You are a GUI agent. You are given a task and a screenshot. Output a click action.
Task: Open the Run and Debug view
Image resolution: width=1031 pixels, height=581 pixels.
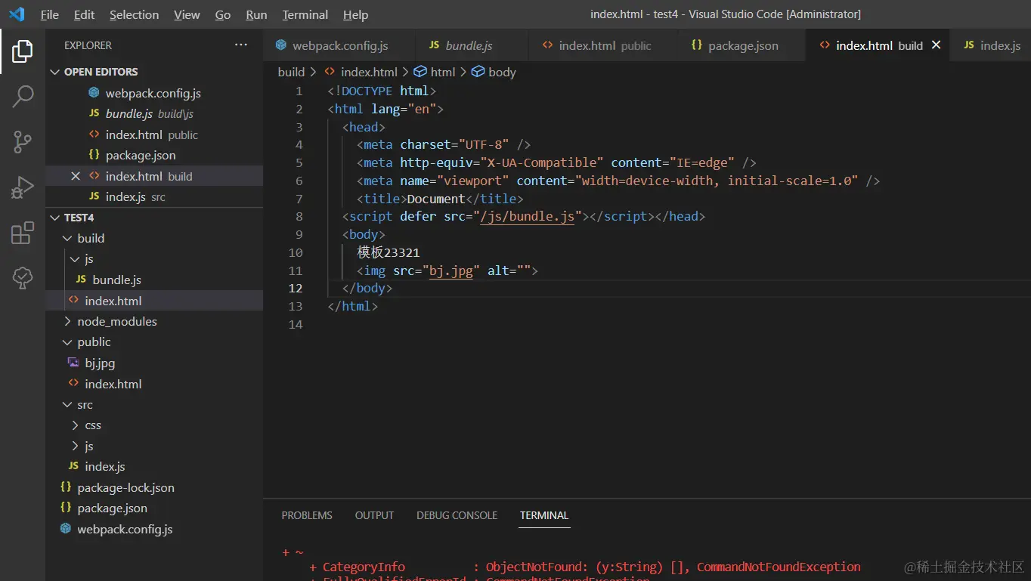[x=22, y=187]
